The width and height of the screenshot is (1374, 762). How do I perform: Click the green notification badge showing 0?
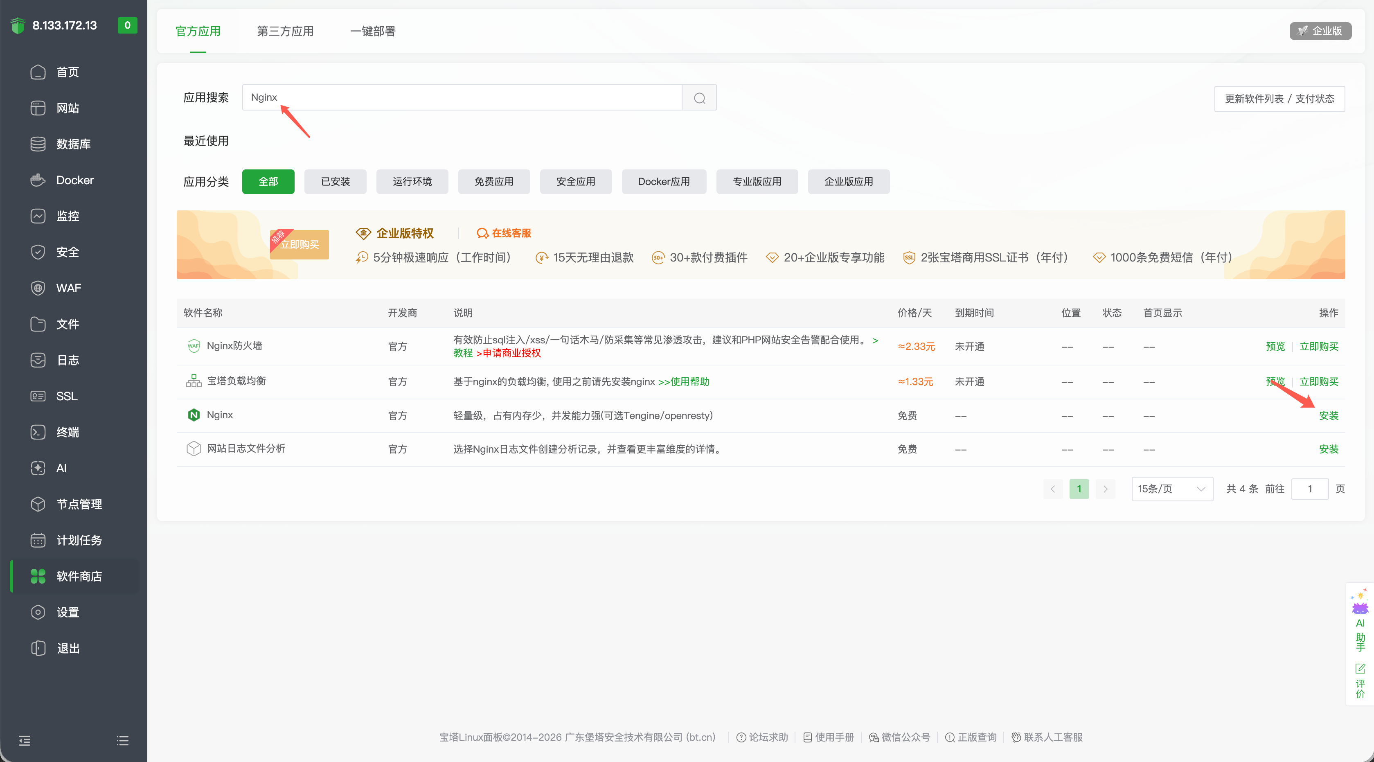click(x=128, y=25)
